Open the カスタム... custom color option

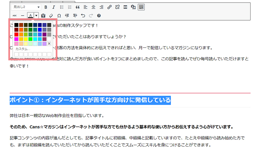coord(23,49)
